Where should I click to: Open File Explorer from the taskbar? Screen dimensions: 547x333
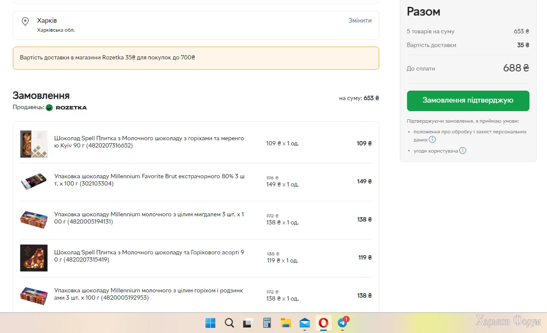tap(286, 323)
